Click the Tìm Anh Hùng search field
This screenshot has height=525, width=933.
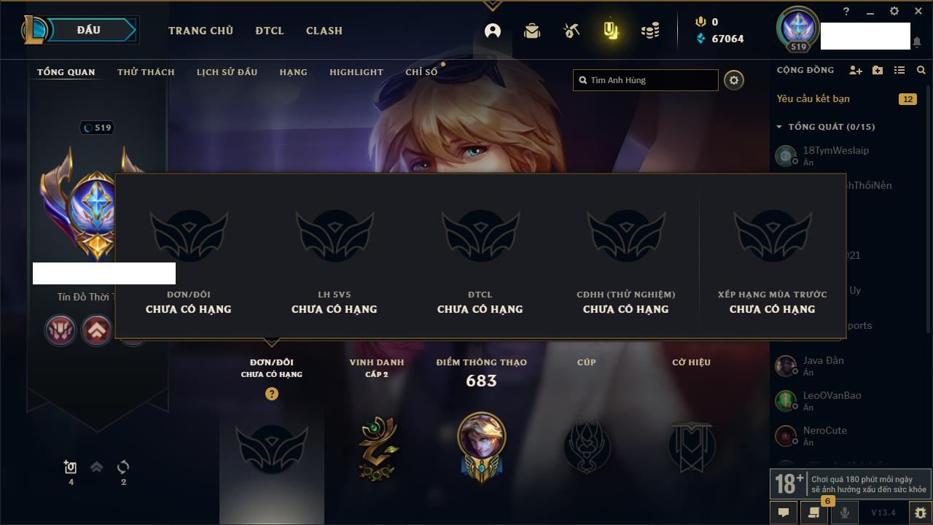646,80
